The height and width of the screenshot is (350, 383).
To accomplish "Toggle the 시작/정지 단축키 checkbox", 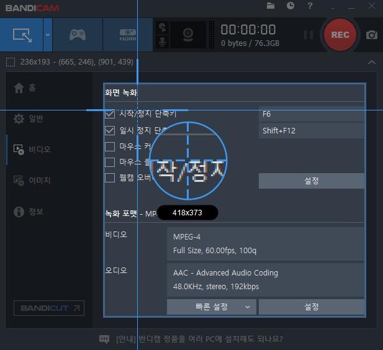I will pos(110,114).
